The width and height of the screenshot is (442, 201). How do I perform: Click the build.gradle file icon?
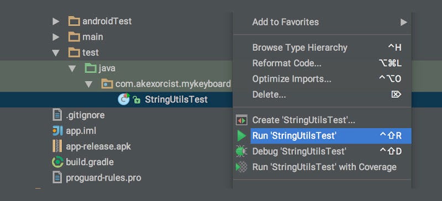57,162
